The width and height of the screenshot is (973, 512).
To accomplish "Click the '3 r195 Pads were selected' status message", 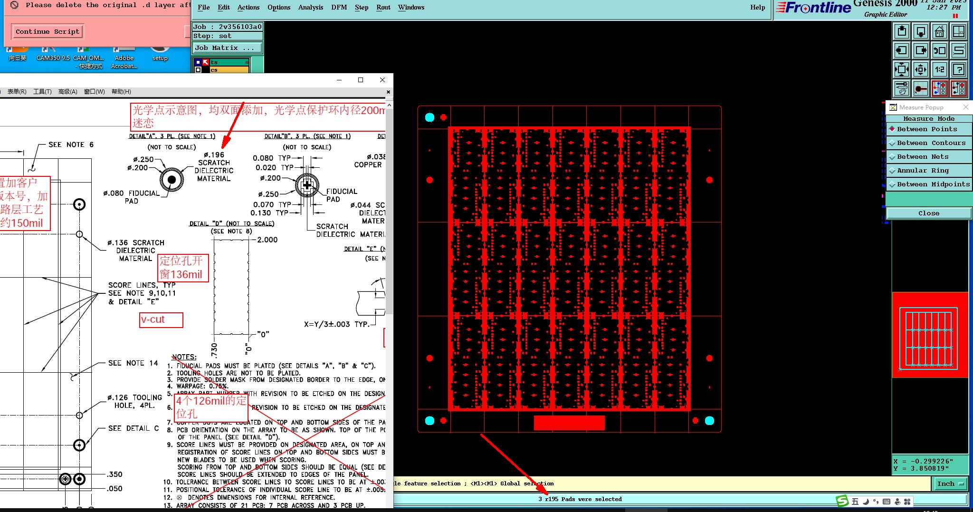I will 580,499.
